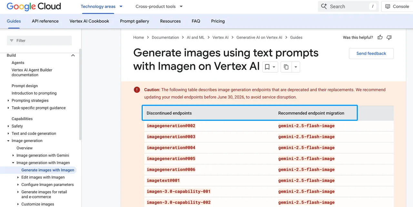
Task: Click the filter lines icon in sidebar
Action: 12,41
